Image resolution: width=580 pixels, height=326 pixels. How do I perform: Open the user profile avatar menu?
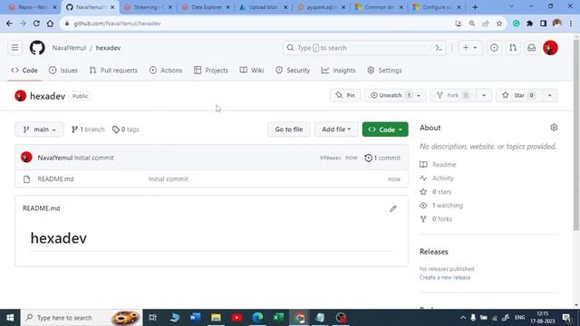coord(550,48)
